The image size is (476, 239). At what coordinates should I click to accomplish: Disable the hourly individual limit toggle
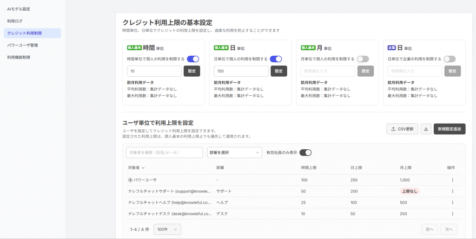pos(193,59)
